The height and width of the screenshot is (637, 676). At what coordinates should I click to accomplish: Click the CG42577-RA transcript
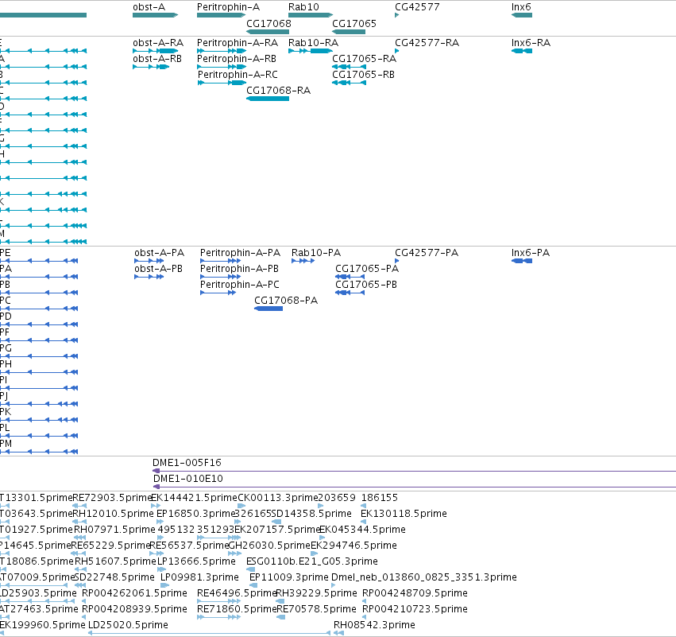pyautogui.click(x=396, y=51)
